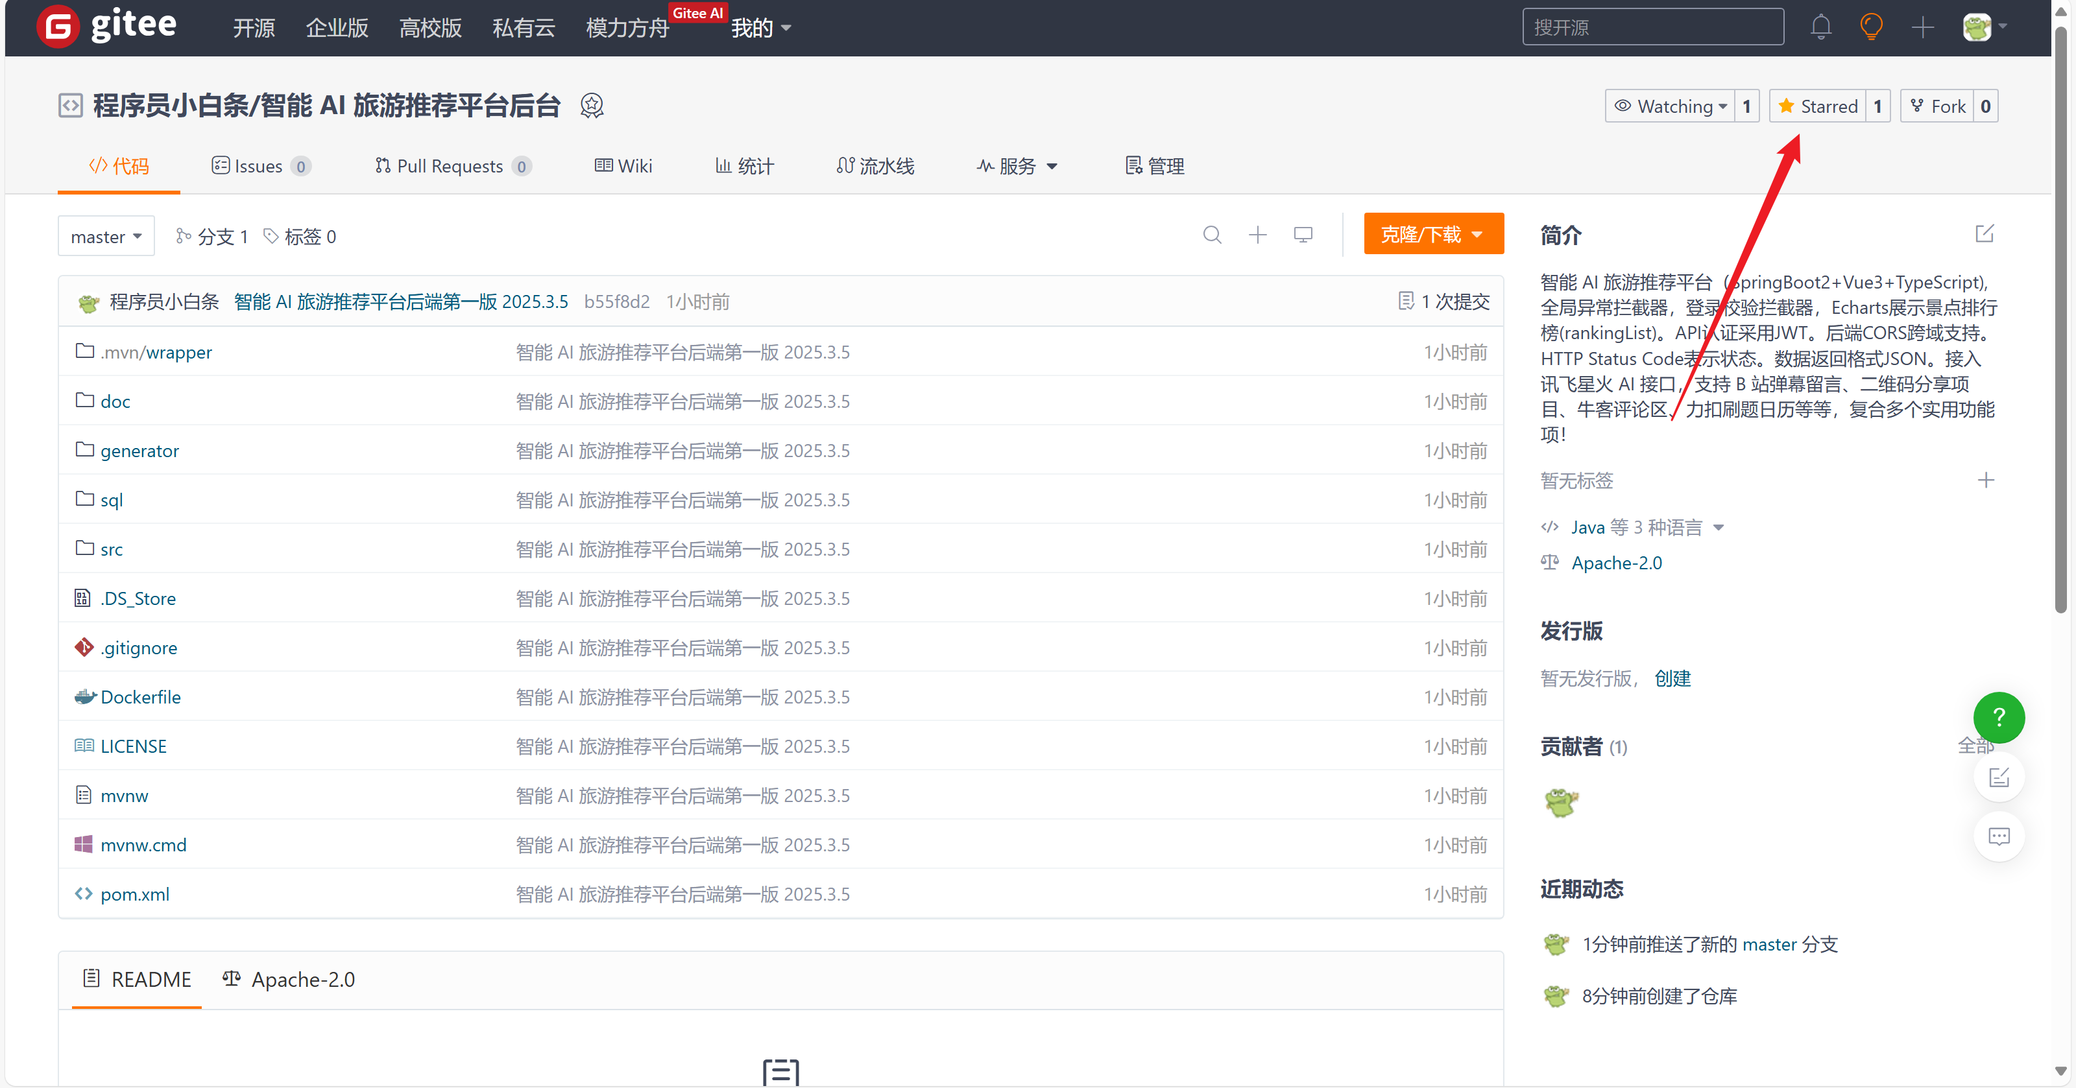Click the Watching eye button
The width and height of the screenshot is (2076, 1088).
coord(1667,106)
